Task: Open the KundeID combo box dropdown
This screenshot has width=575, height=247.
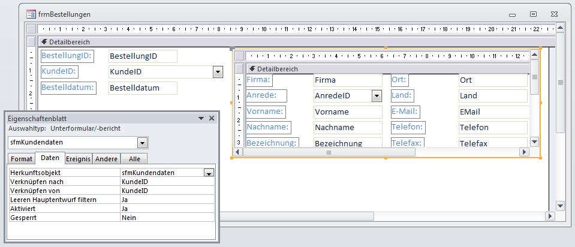Action: pos(218,72)
